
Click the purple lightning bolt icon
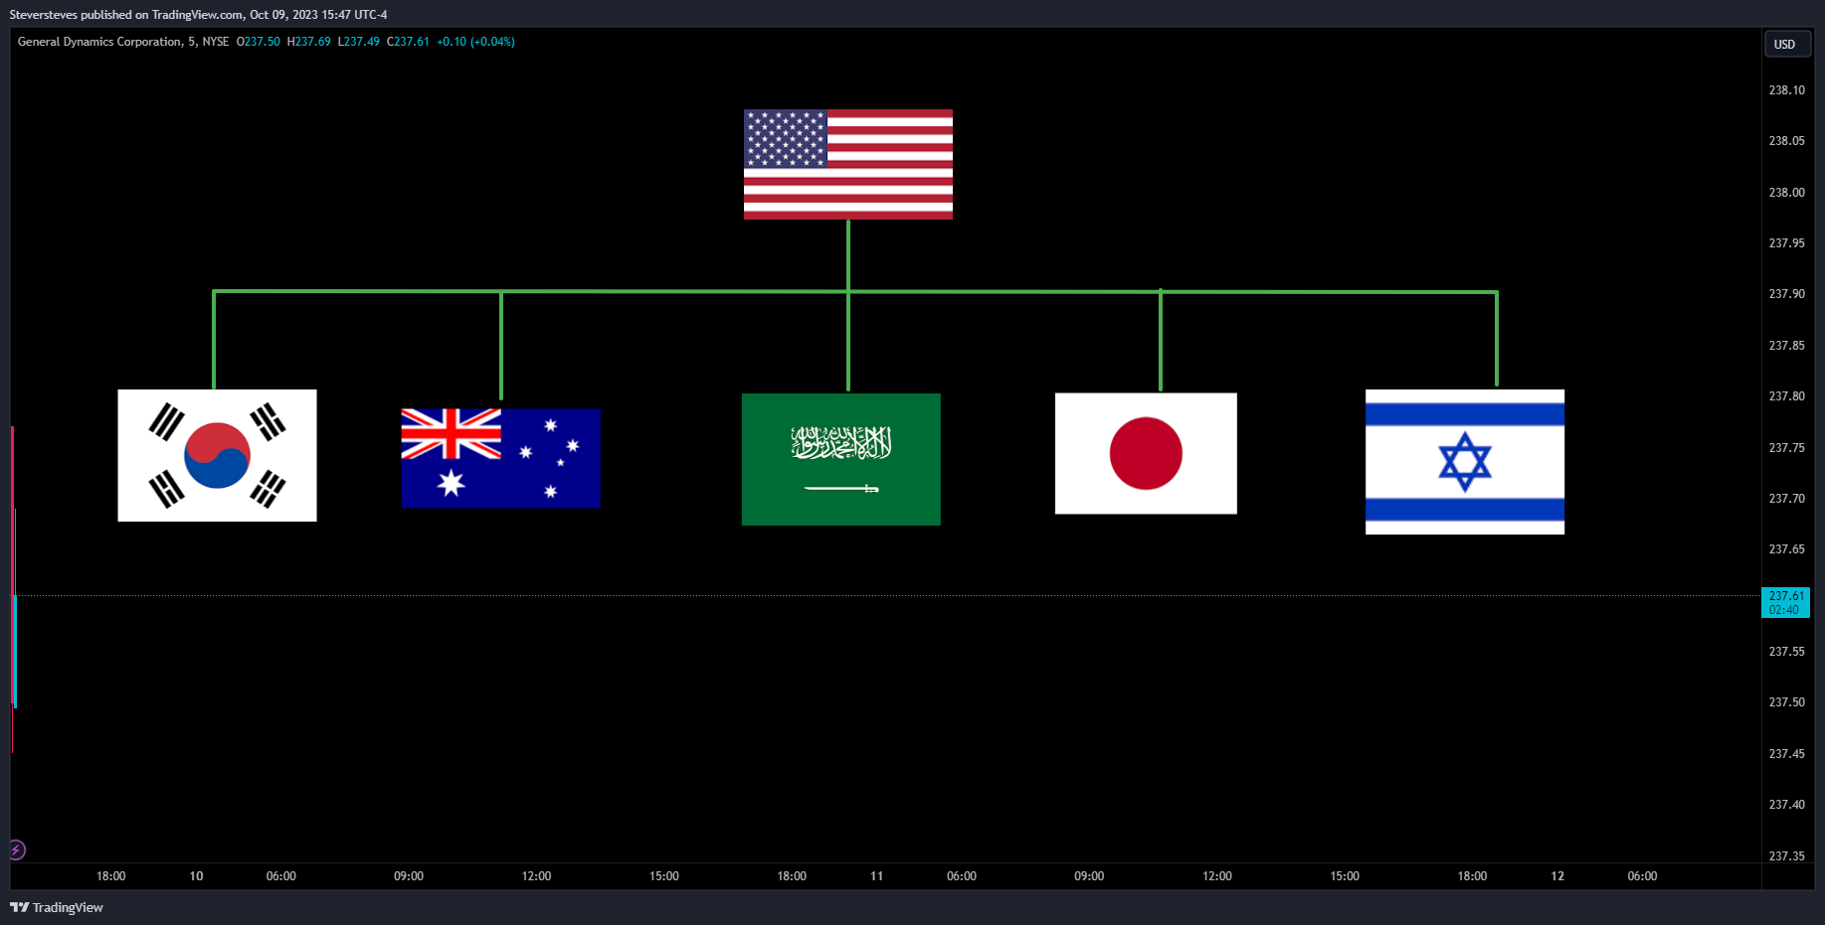click(17, 849)
